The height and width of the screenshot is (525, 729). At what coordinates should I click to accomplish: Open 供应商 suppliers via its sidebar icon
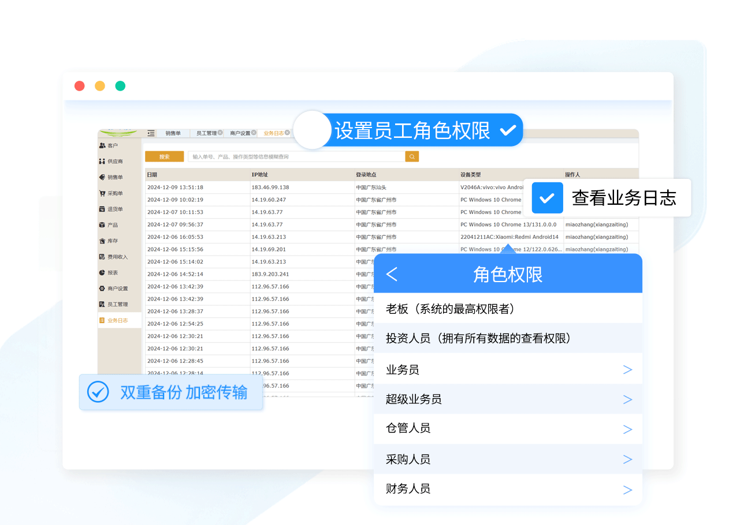(102, 162)
